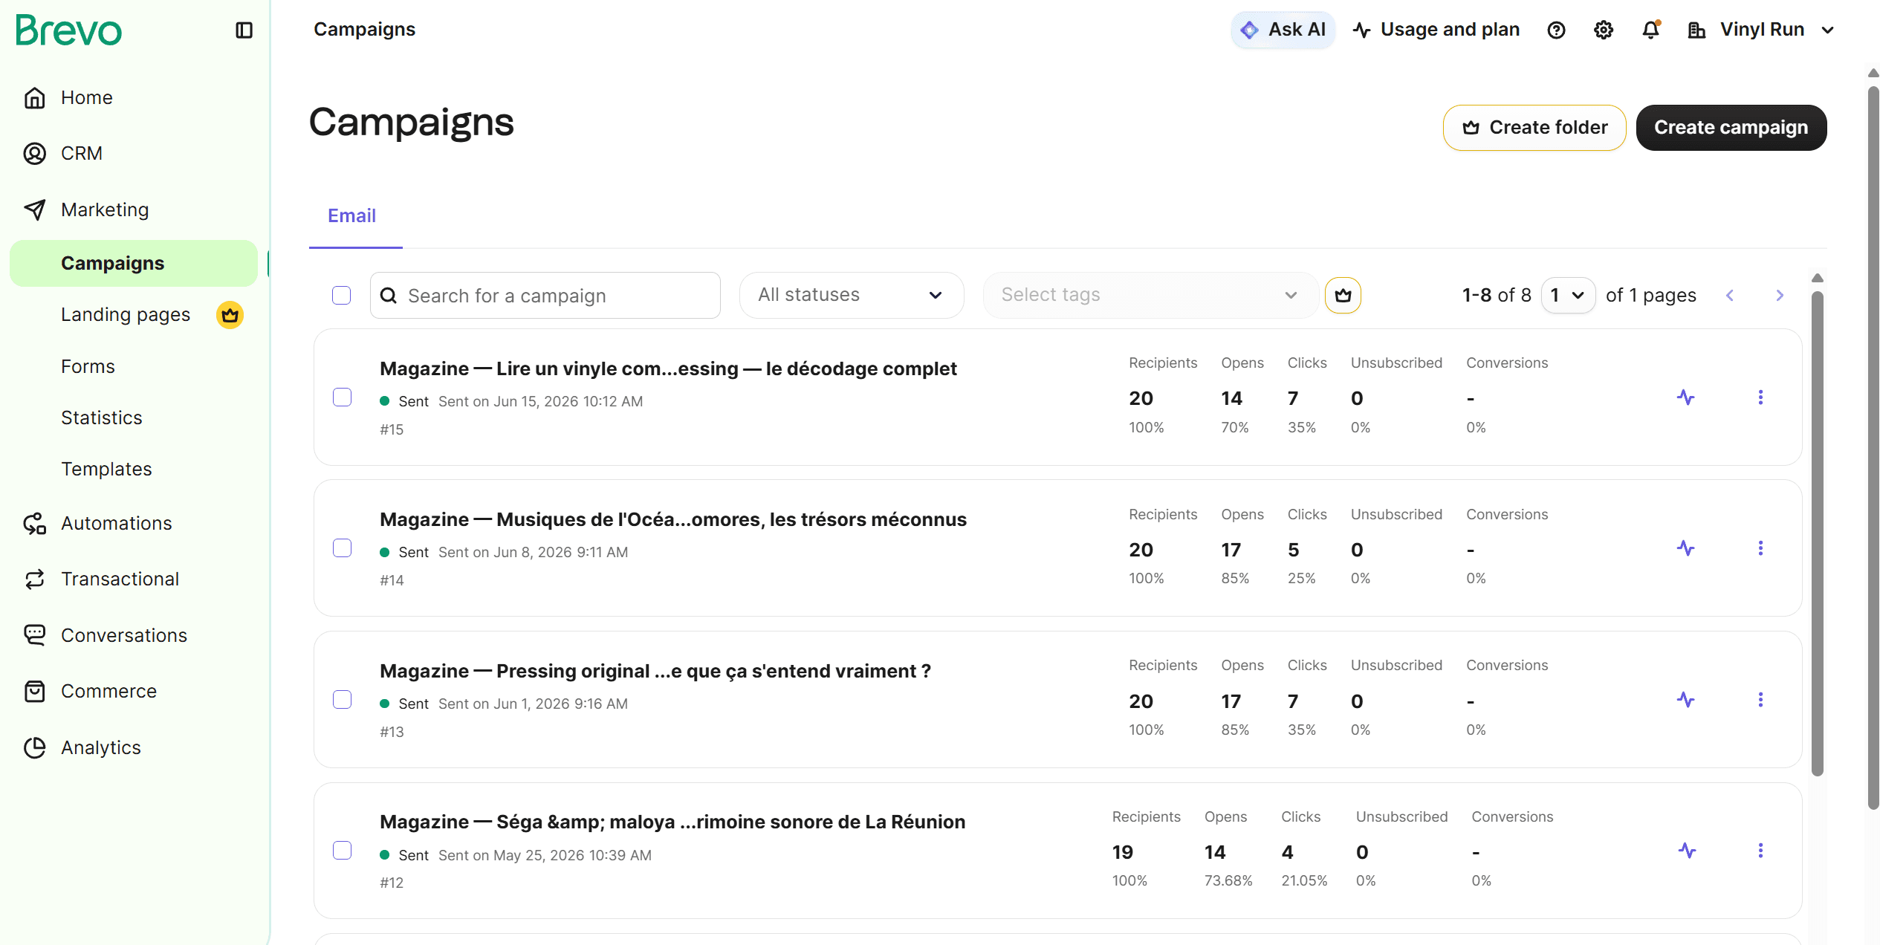Open campaign 'Pressing original' title
This screenshot has height=945, width=1880.
pyautogui.click(x=655, y=671)
